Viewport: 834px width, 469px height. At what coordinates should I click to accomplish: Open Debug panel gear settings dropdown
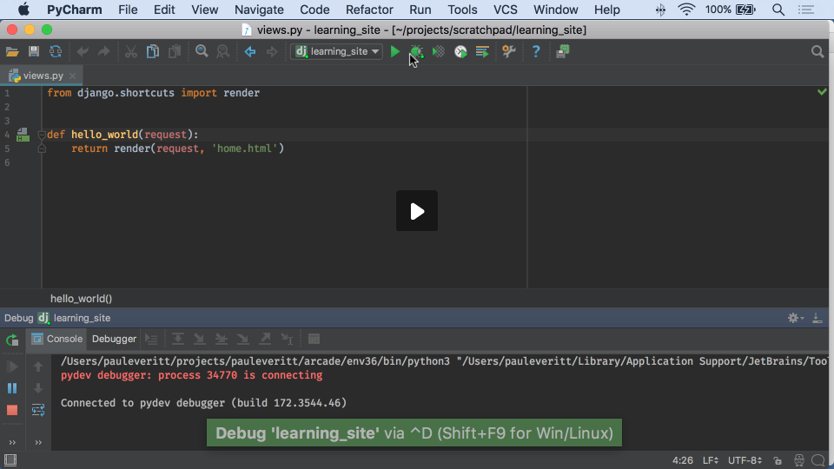[x=796, y=318]
